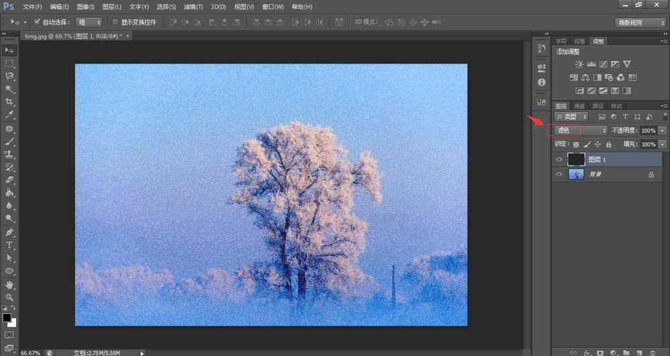Add a Vibrance adjustment
This screenshot has height=356, width=670.
pos(627,64)
